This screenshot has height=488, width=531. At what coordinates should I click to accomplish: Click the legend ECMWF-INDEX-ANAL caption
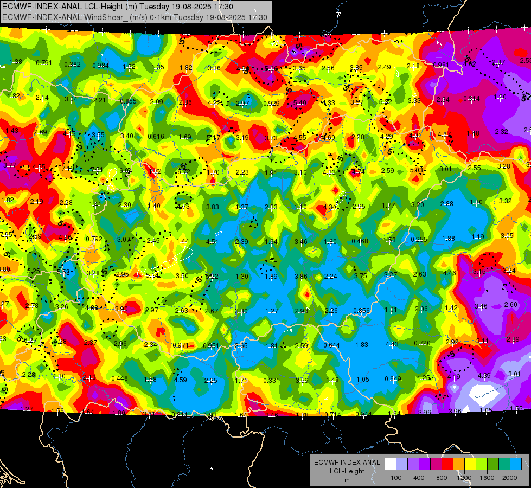click(347, 463)
